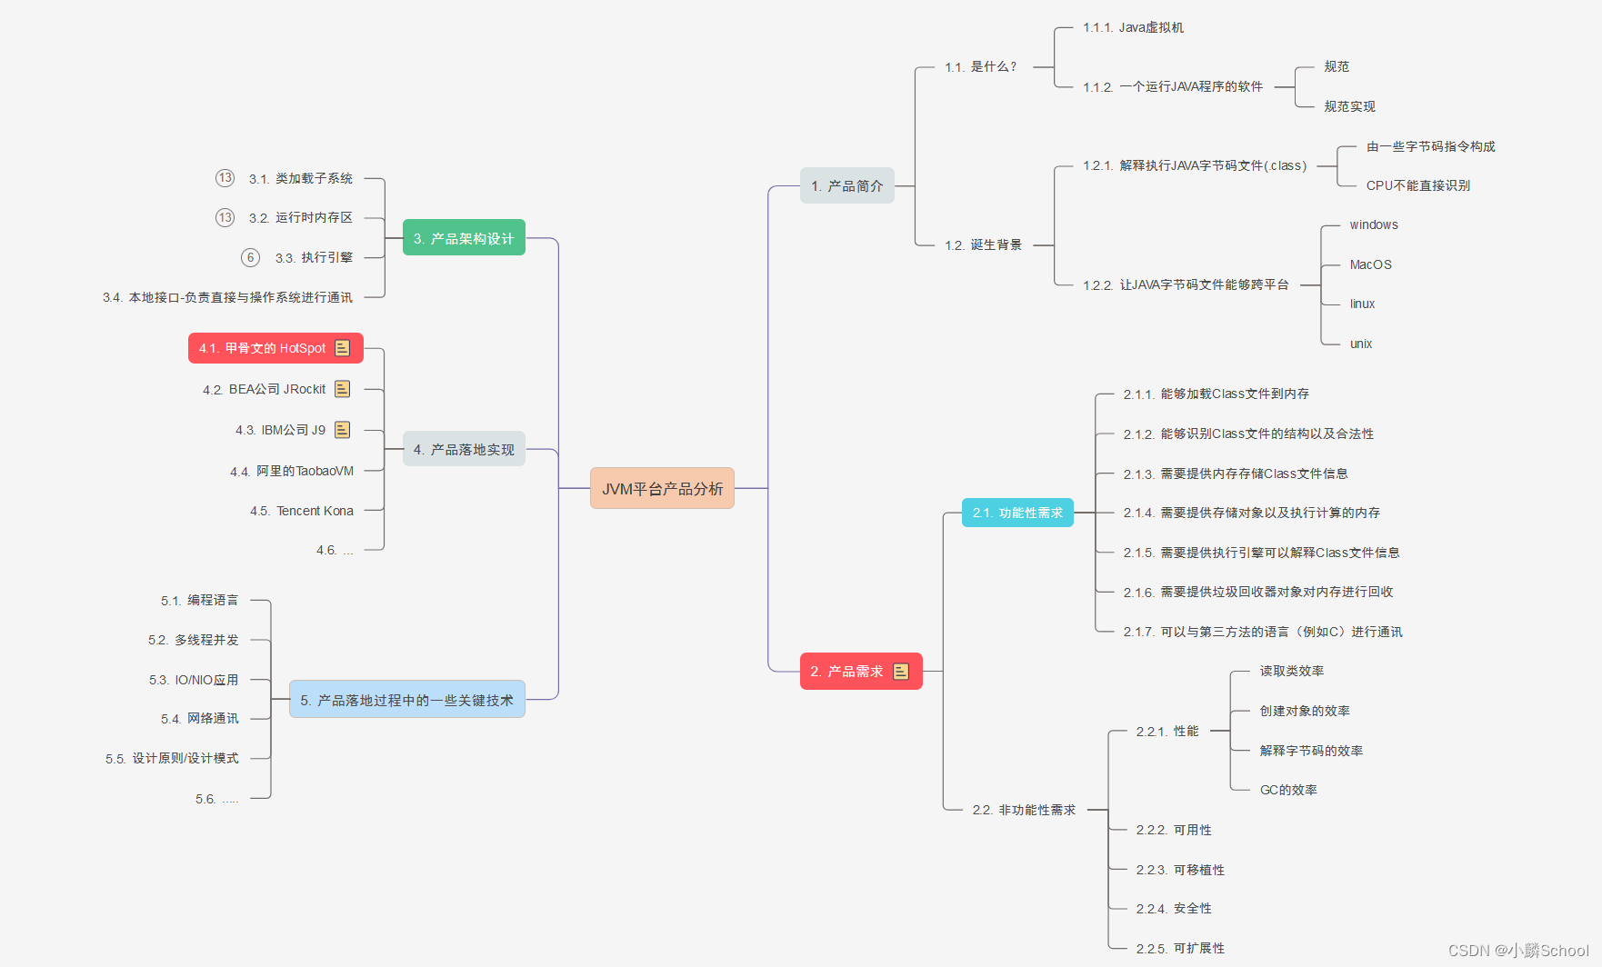
Task: Click topic 4.2. BEA公司 JRockit
Action: 264,390
